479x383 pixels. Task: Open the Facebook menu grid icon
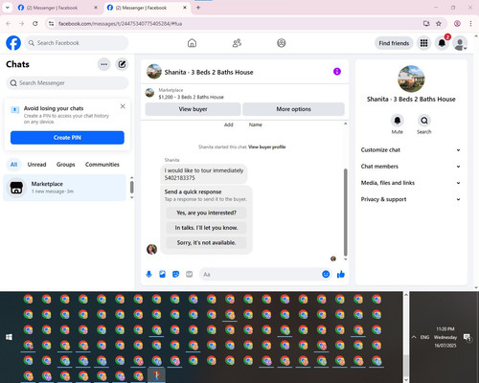(423, 43)
